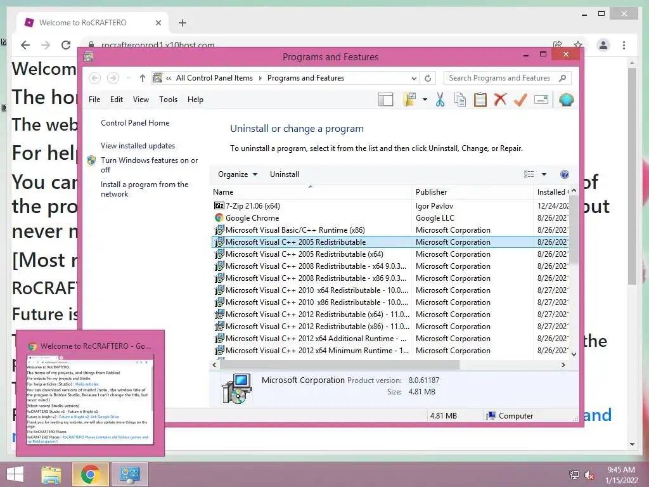Image resolution: width=649 pixels, height=487 pixels.
Task: Click Google LLC publisher cell
Action: (435, 218)
